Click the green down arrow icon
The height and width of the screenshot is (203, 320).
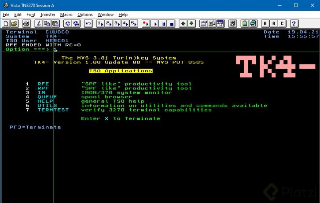click(x=191, y=23)
